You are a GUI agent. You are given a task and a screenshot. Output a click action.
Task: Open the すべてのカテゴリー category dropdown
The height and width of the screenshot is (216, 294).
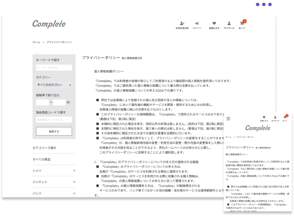click(54, 85)
